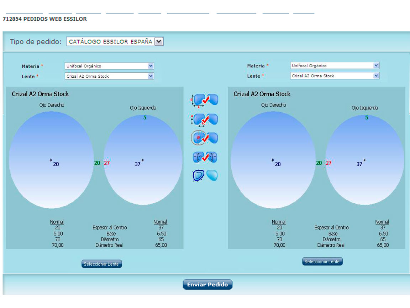The image size is (410, 308).
Task: Click the Ojo Izquierdo lens in the right panel
Action: pos(365,160)
